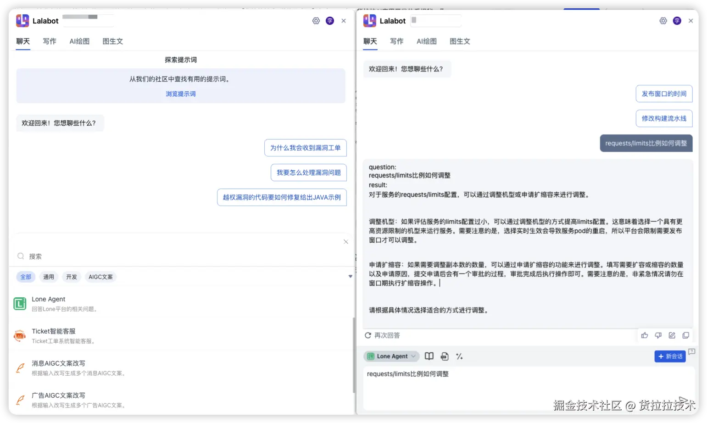
Task: Click the Ticket智能客服 robot icon
Action: coord(20,336)
